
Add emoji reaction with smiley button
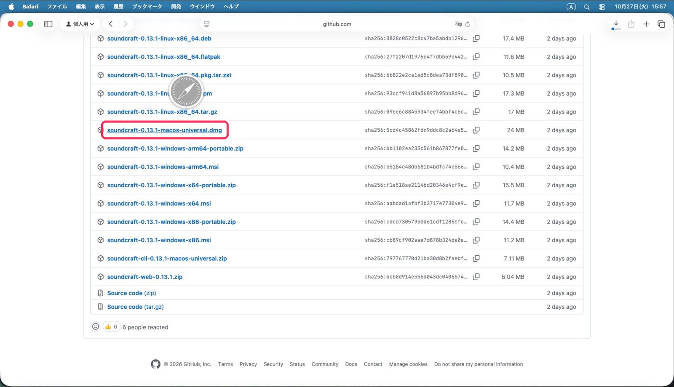96,326
